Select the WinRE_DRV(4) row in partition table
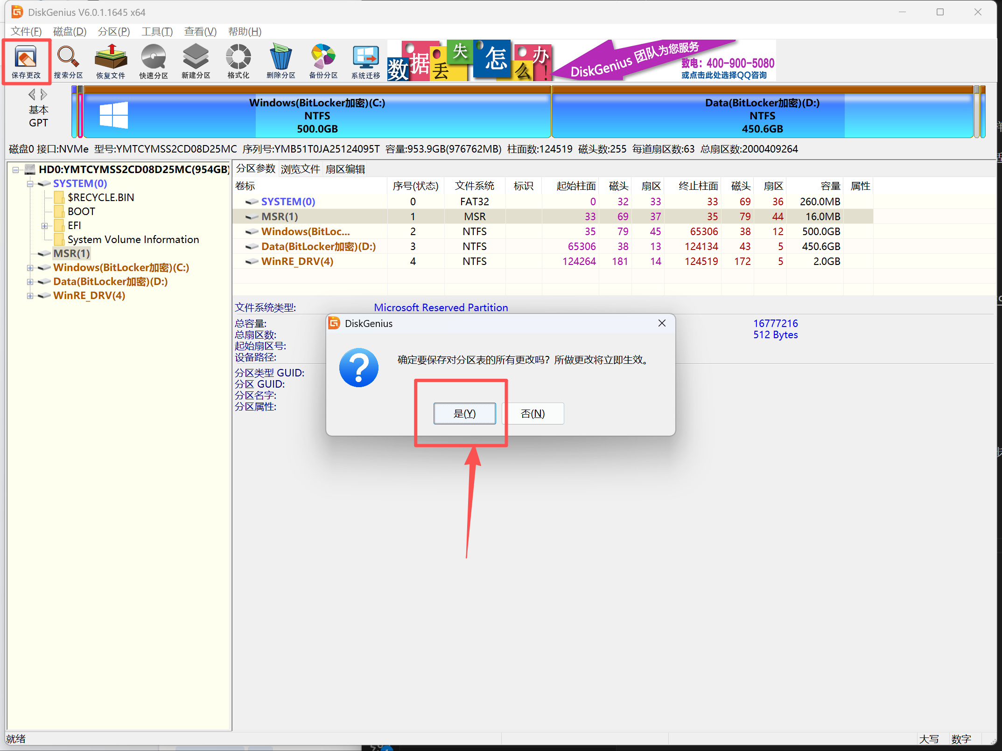Image resolution: width=1002 pixels, height=751 pixels. pos(297,261)
